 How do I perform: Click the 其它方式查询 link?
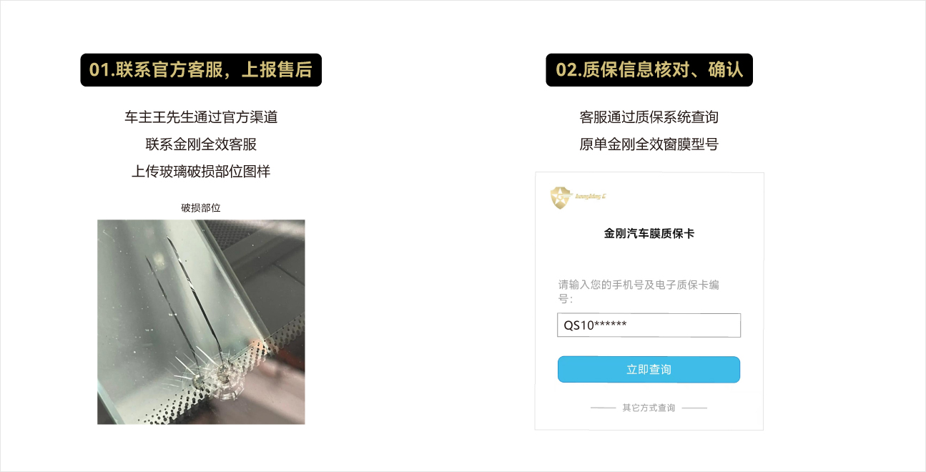tap(649, 408)
